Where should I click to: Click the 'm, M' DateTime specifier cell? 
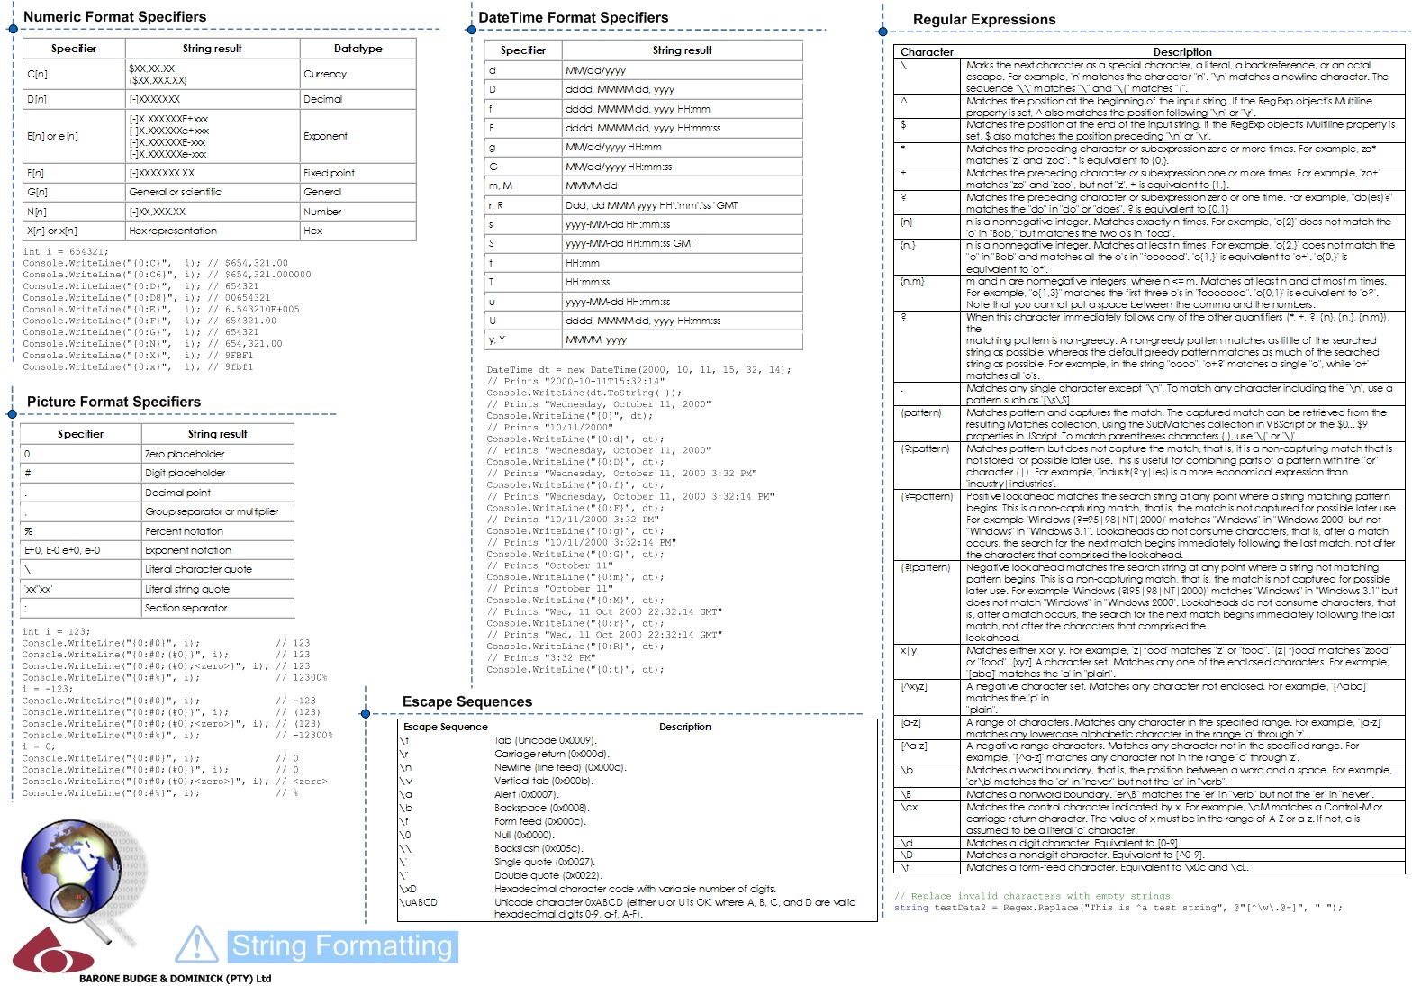coord(523,185)
